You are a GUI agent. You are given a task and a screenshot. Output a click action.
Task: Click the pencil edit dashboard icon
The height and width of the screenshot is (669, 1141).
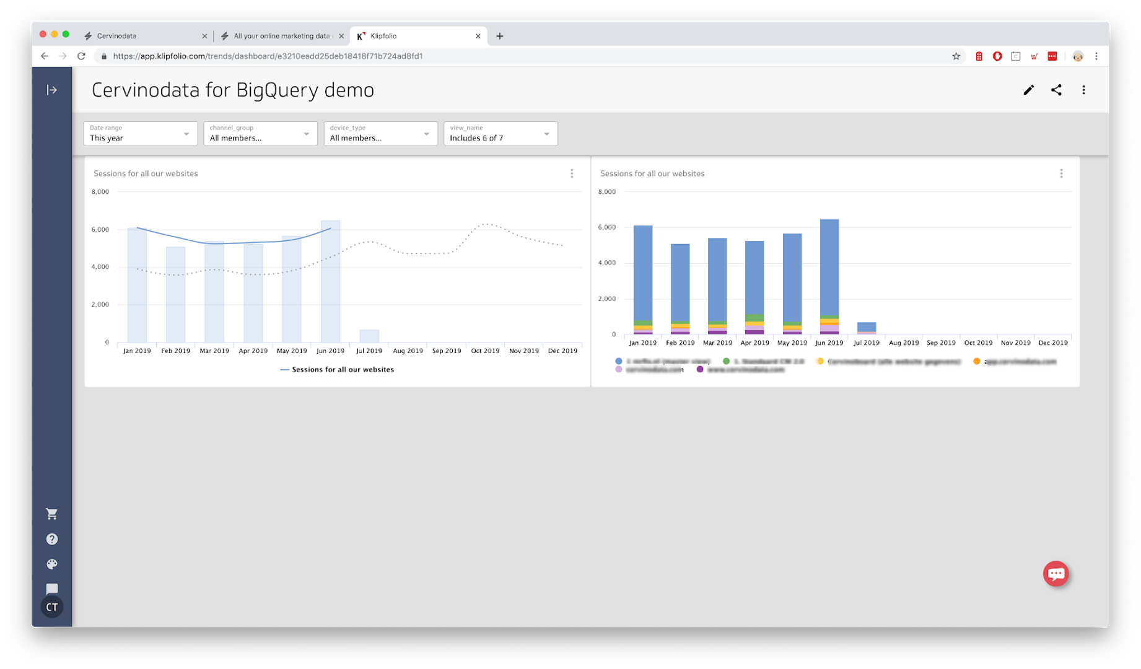pos(1028,90)
